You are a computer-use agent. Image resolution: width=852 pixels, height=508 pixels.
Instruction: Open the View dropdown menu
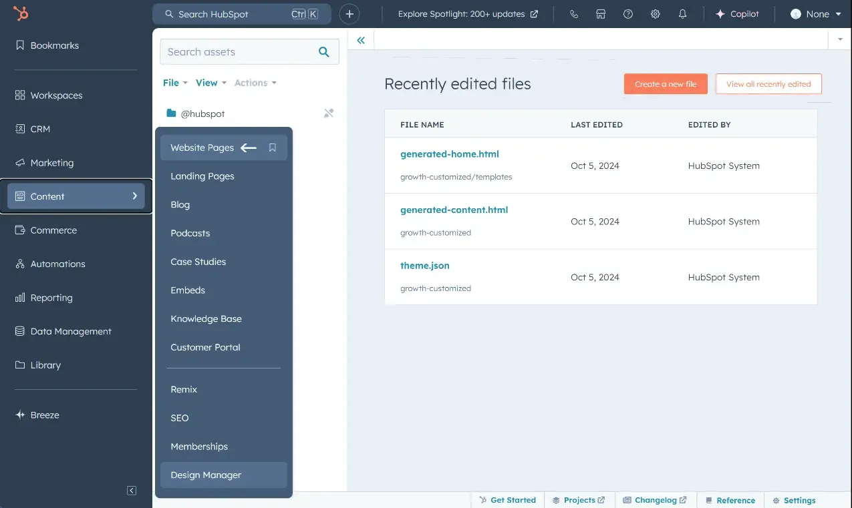(x=211, y=83)
